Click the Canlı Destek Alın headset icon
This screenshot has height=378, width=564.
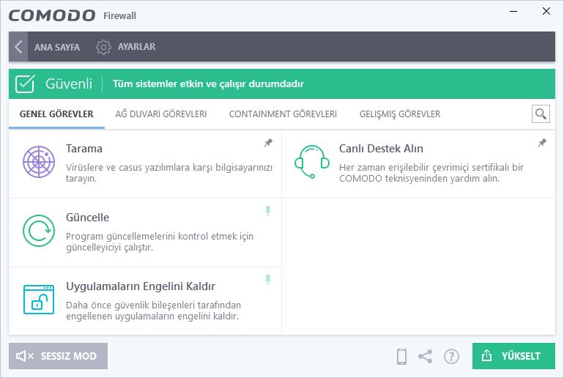(x=312, y=162)
